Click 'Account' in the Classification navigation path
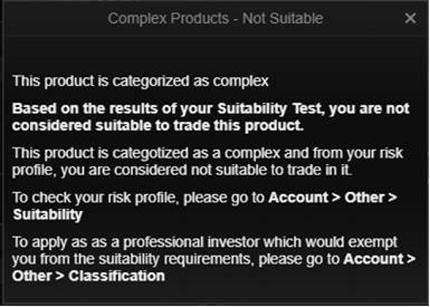 374,259
